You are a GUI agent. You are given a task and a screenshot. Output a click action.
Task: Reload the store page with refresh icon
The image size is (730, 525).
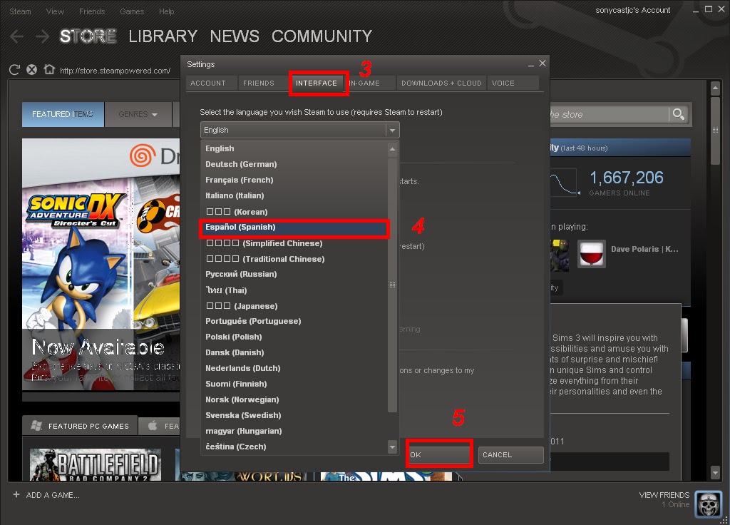click(14, 70)
